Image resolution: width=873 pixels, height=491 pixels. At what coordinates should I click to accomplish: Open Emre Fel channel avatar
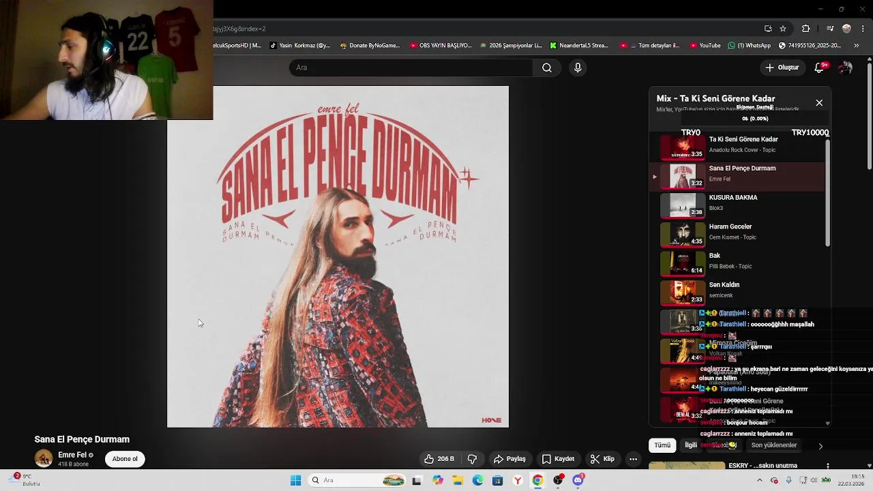click(x=44, y=458)
